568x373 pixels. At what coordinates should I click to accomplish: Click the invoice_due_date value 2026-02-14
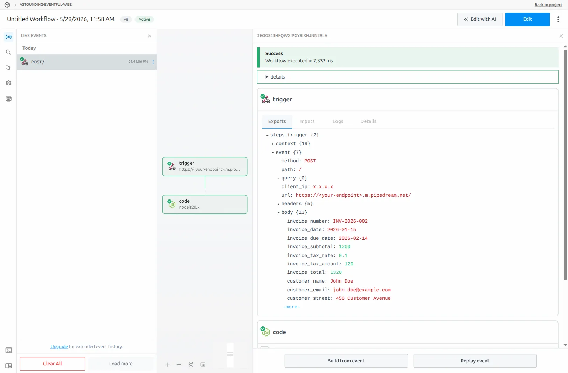[x=353, y=238]
